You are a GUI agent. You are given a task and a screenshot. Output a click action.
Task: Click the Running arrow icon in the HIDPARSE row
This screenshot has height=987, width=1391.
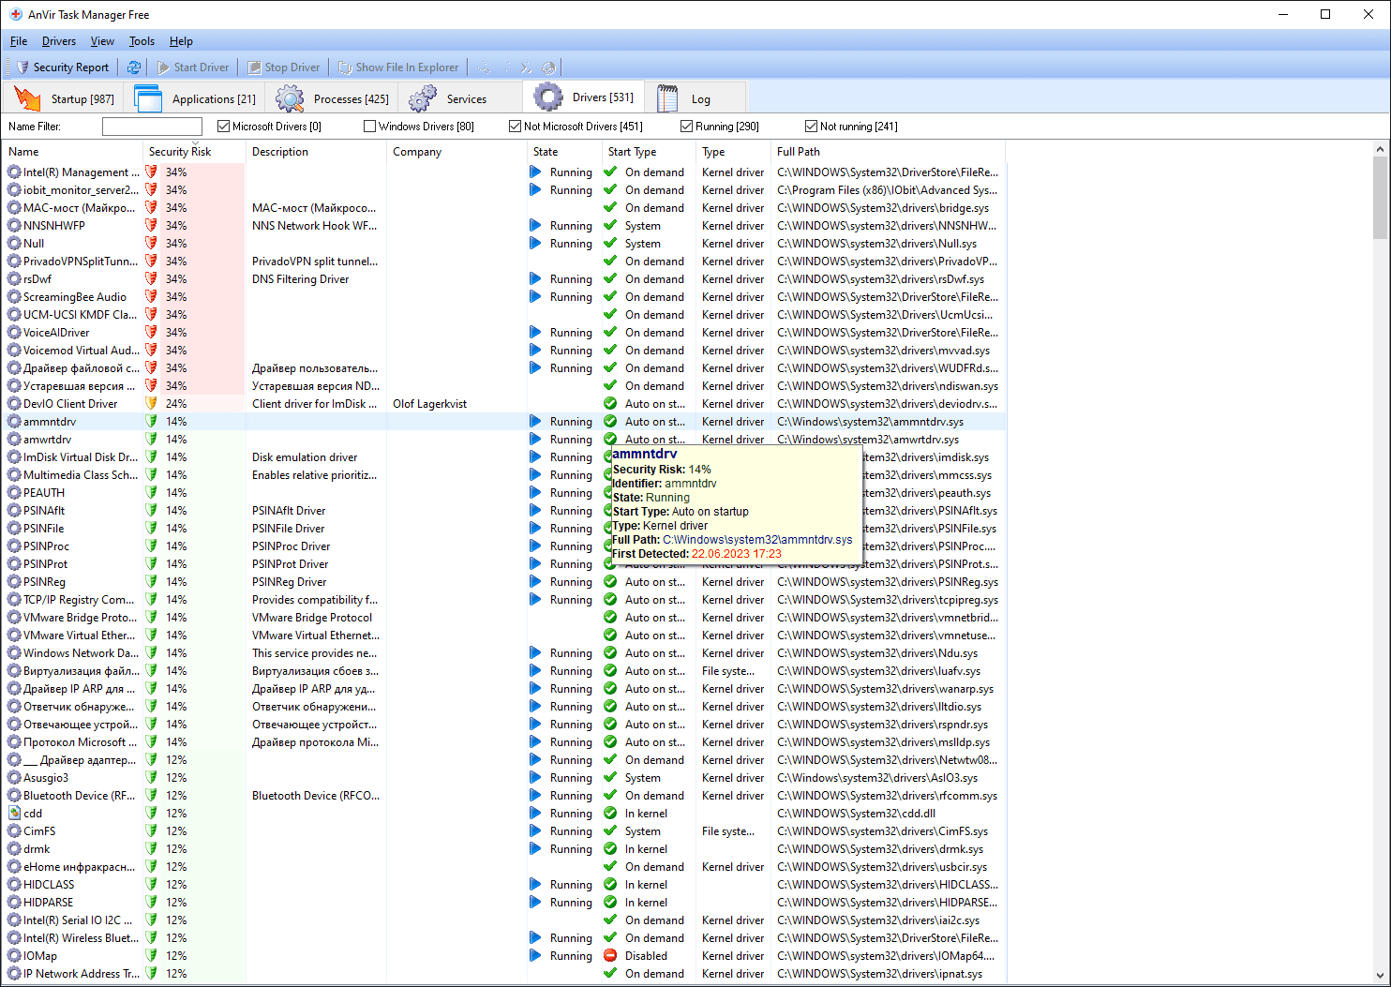pyautogui.click(x=535, y=903)
